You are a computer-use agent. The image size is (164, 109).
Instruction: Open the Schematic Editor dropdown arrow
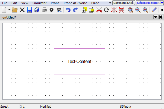pos(162,3)
